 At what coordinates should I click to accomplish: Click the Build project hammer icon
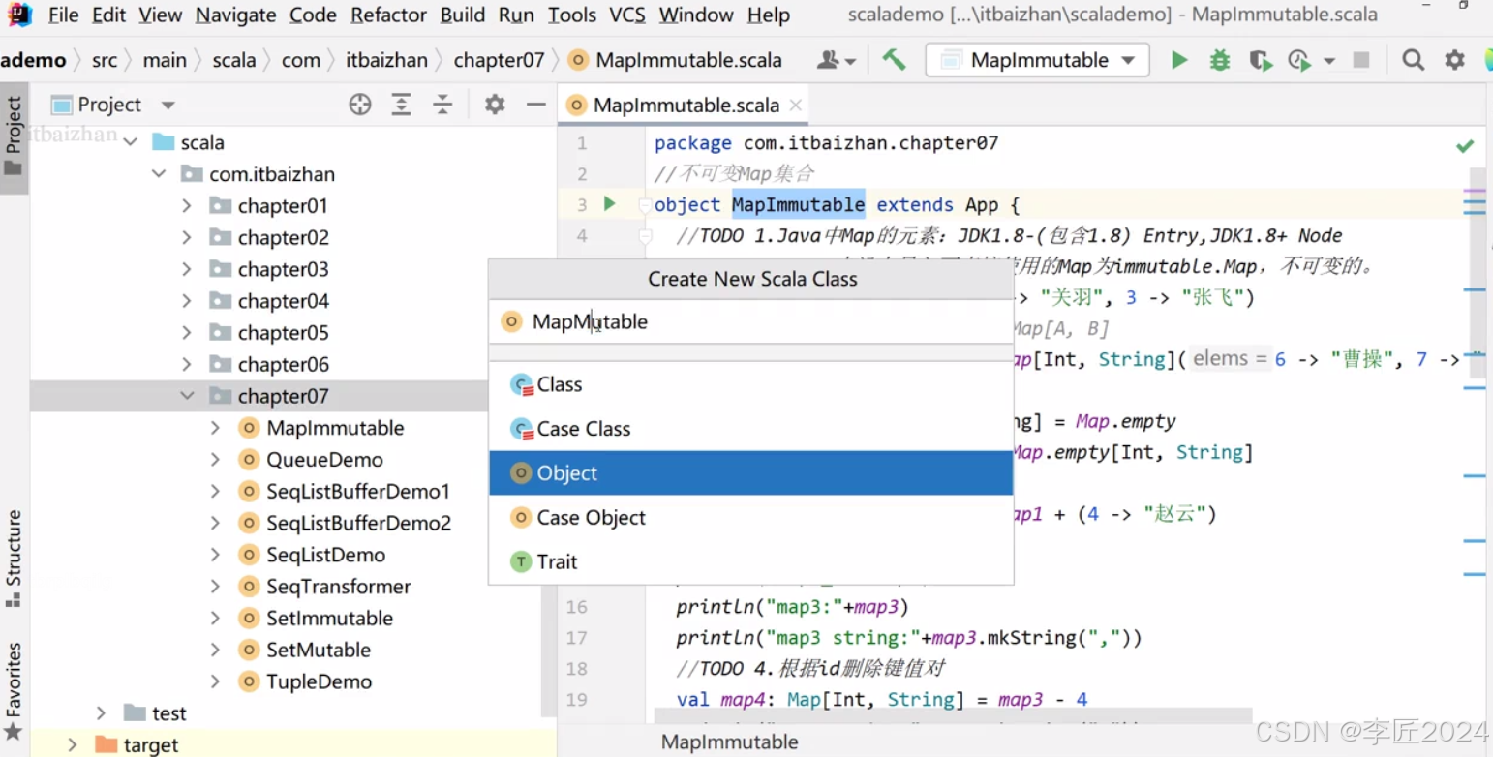point(894,60)
